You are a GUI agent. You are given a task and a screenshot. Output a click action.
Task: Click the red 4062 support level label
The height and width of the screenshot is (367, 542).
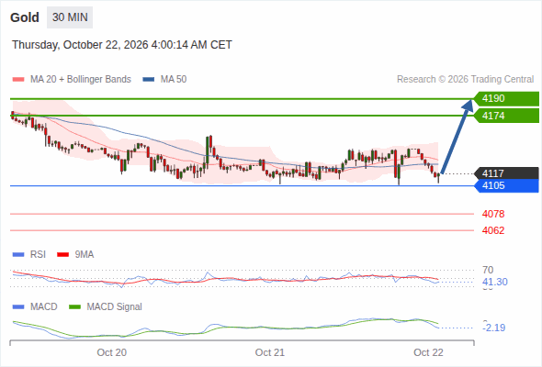coord(493,230)
